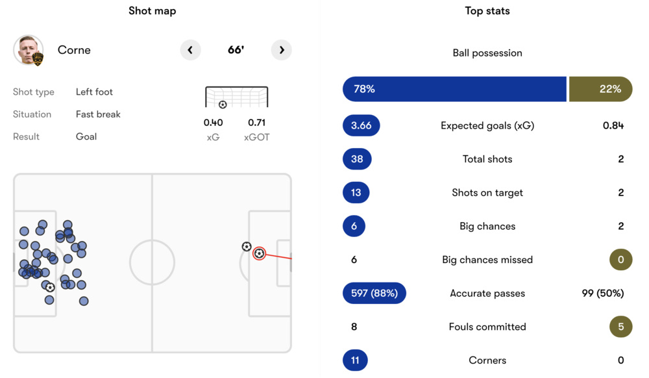Image resolution: width=649 pixels, height=378 pixels.
Task: Go to the previous shot arrow
Action: [190, 50]
